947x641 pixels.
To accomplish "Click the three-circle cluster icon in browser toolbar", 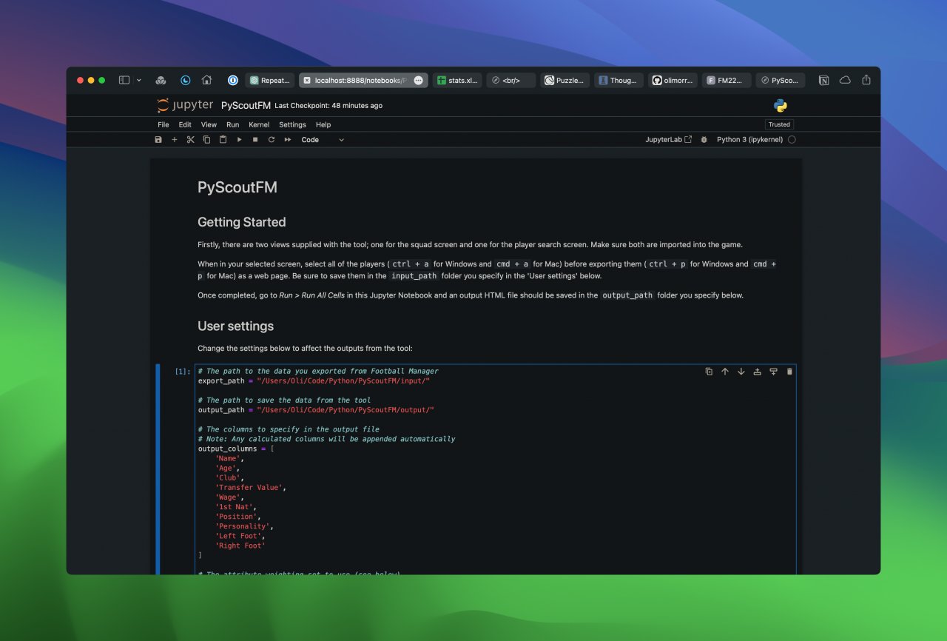I will [161, 80].
